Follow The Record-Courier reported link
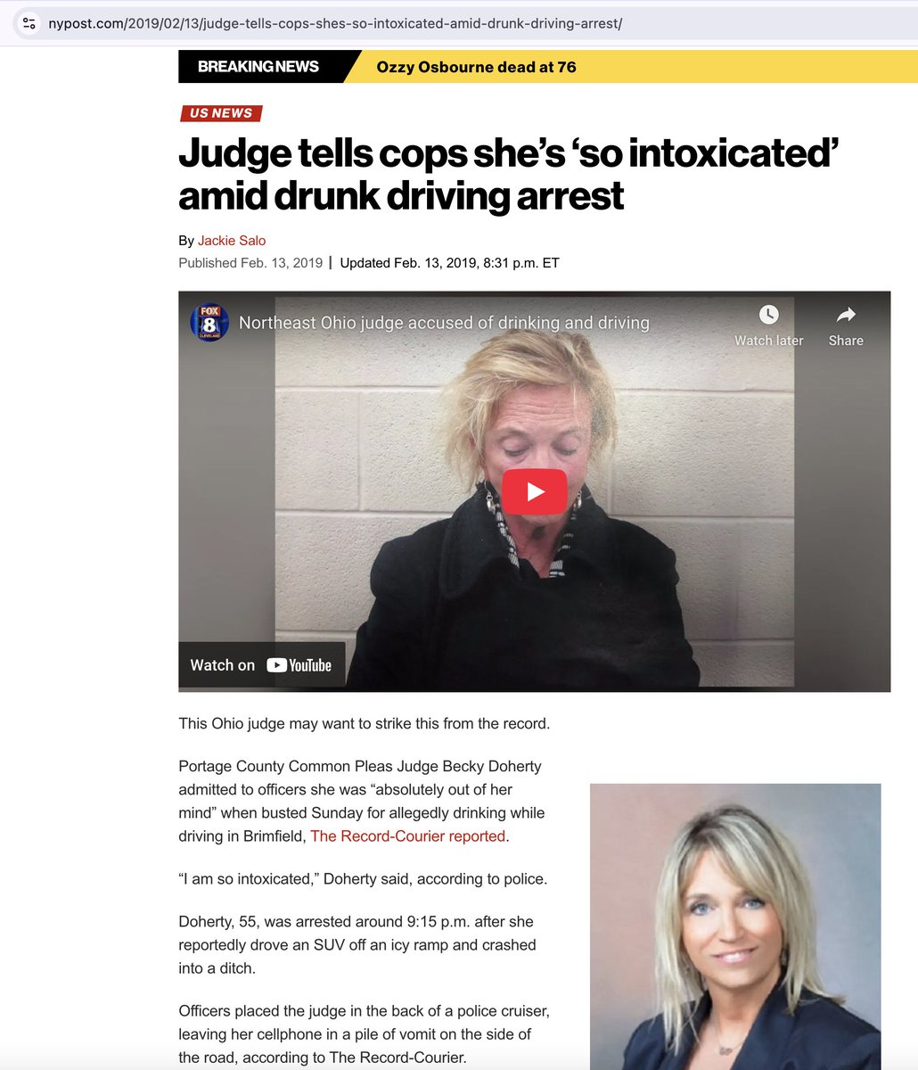Image resolution: width=918 pixels, height=1070 pixels. [410, 836]
